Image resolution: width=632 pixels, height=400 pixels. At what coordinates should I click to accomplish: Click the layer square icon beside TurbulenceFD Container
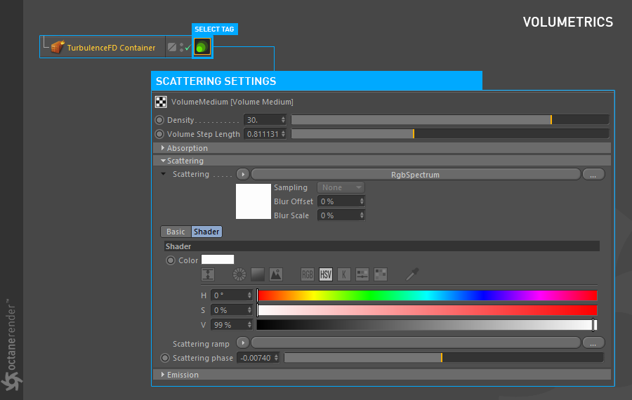point(172,47)
